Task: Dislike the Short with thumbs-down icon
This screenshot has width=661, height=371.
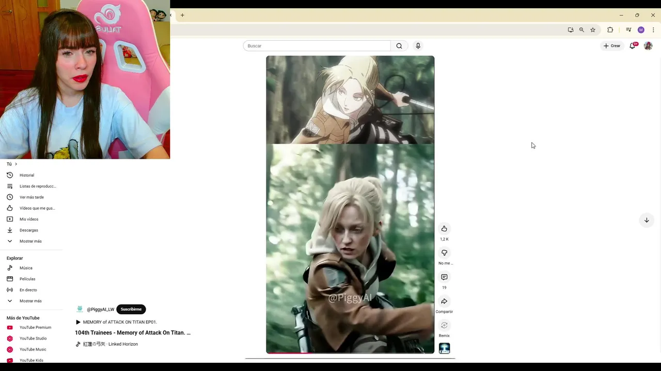Action: [x=444, y=253]
